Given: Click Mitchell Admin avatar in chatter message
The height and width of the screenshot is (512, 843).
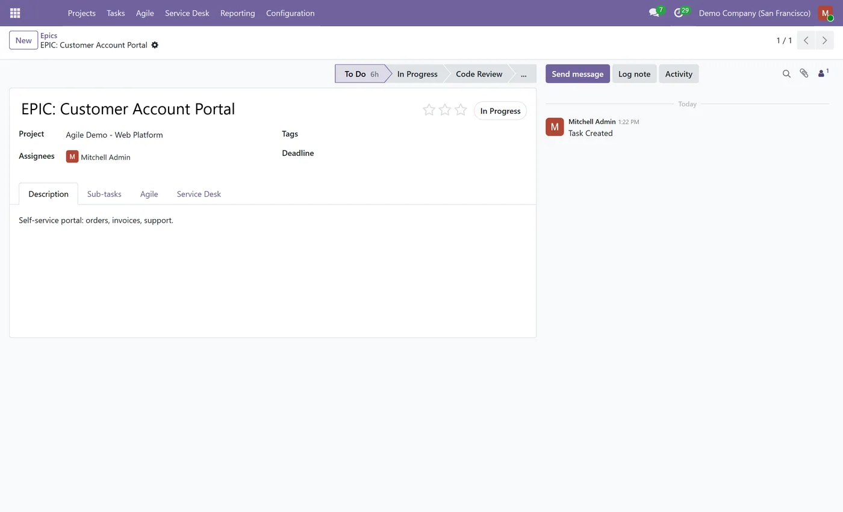Looking at the screenshot, I should [x=555, y=127].
